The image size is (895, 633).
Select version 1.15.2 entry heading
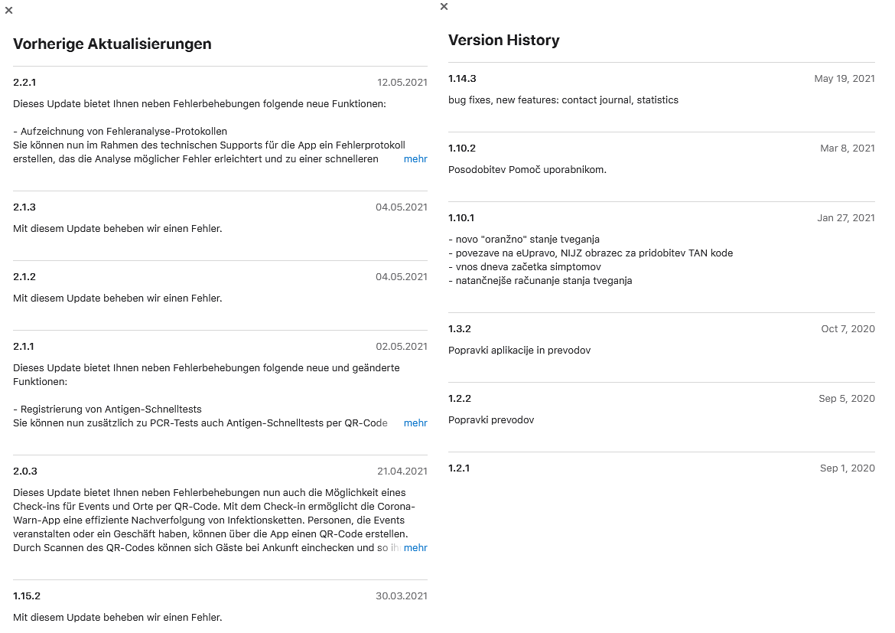[27, 596]
